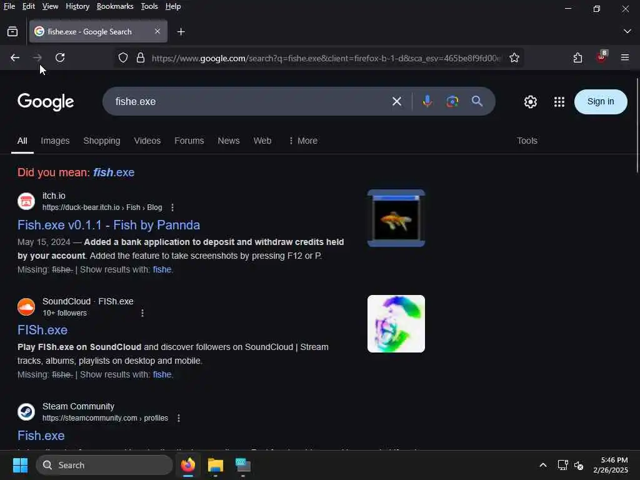Open the Google apps grid icon
This screenshot has height=480, width=640.
coord(559,102)
